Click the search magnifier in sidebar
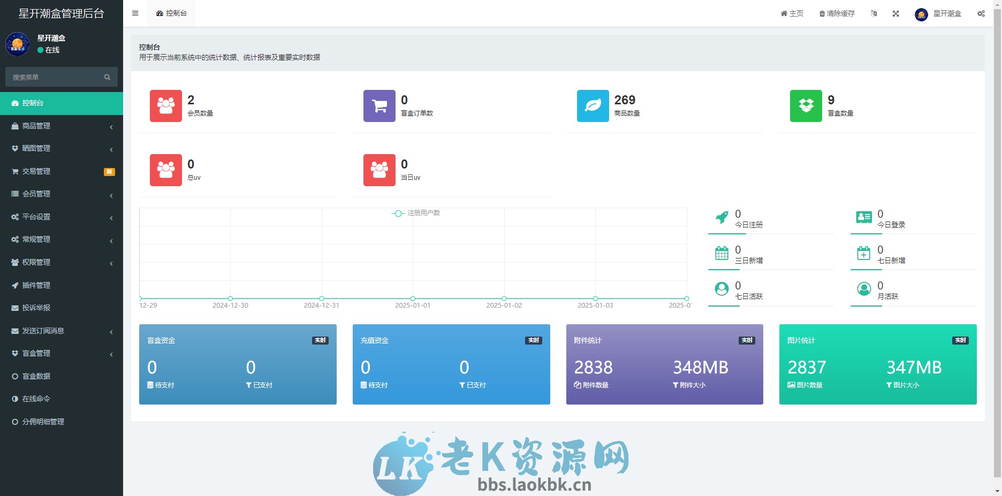The image size is (1002, 496). click(x=107, y=77)
